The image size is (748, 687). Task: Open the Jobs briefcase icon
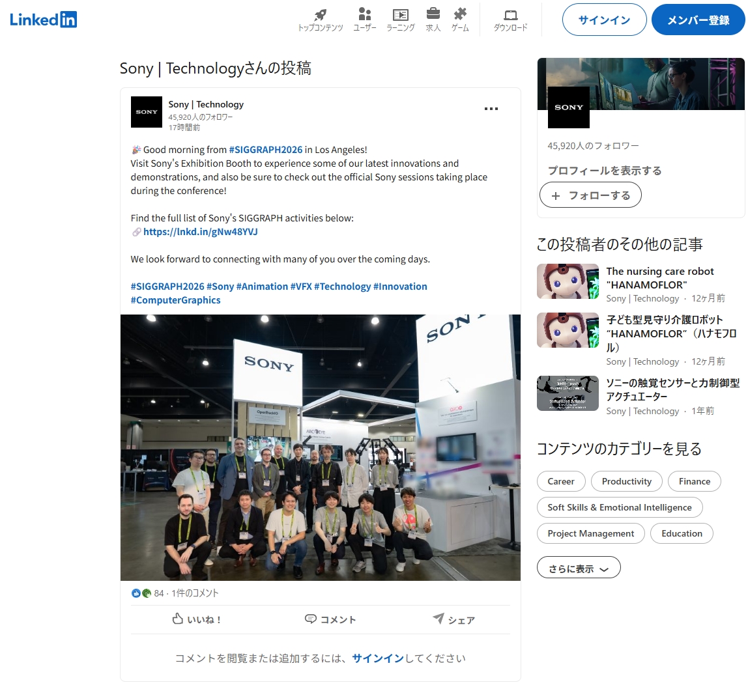(433, 20)
